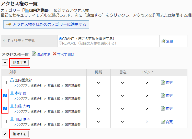The width and height of the screenshot is (192, 139).
Task: Click the 書込 checkmark in 加藤 大輔 row
Action: click(x=123, y=108)
